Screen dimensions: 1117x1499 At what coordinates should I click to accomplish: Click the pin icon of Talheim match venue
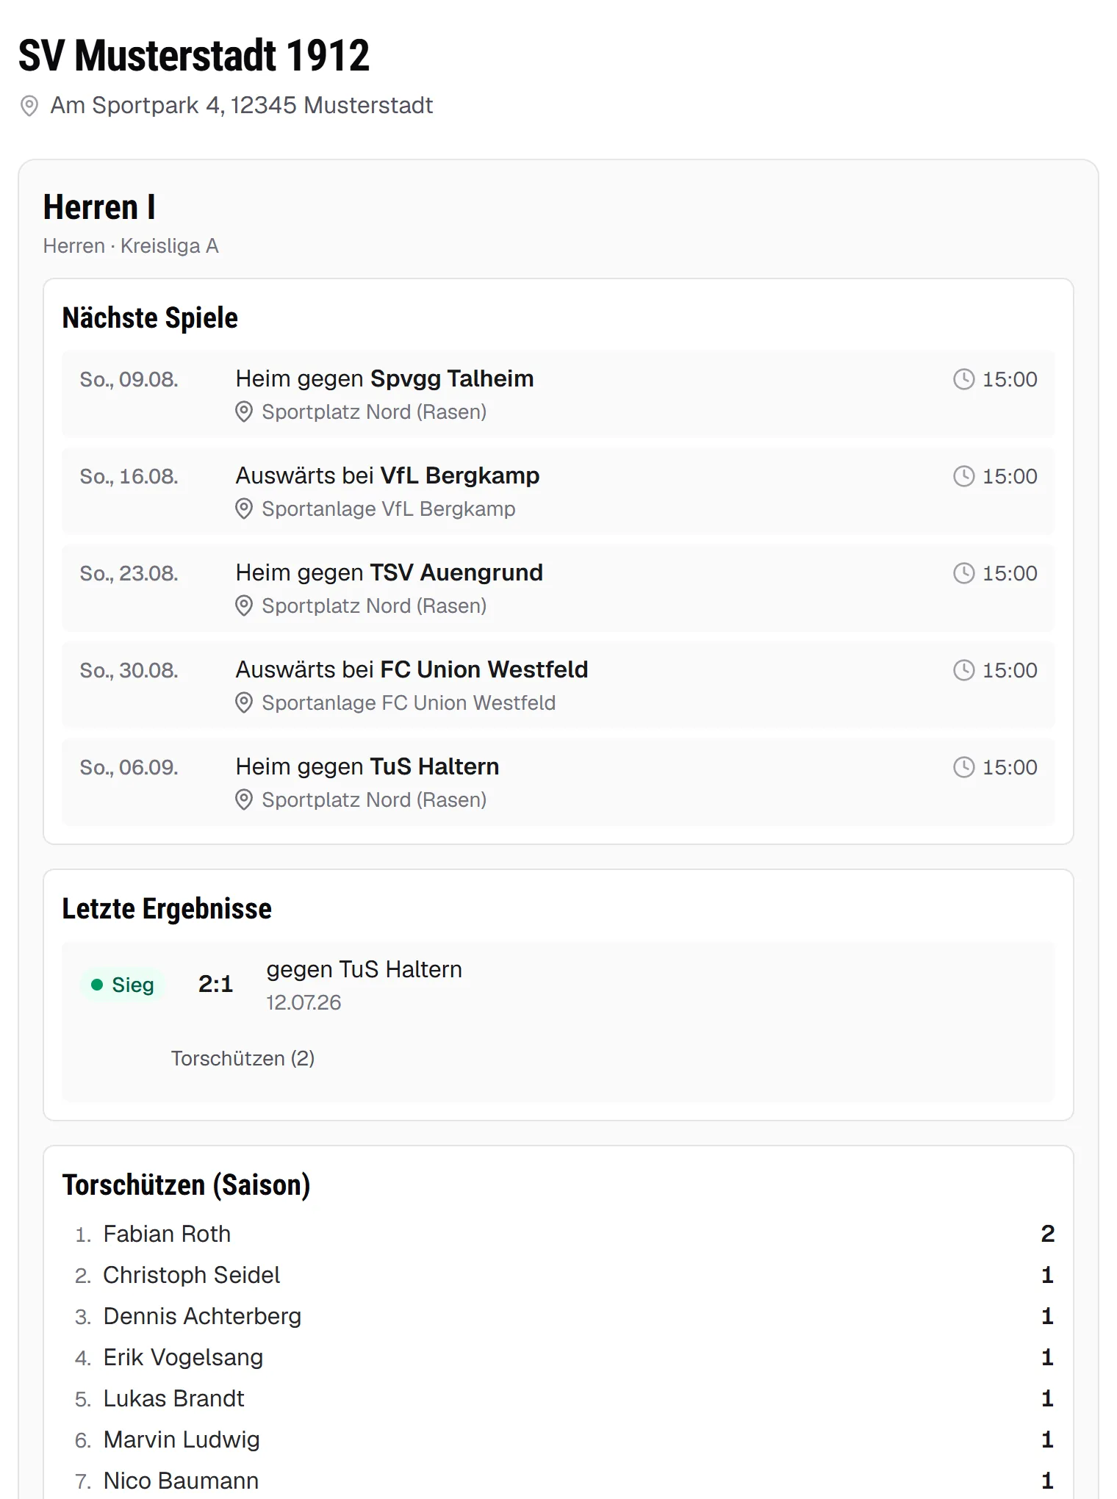(244, 411)
